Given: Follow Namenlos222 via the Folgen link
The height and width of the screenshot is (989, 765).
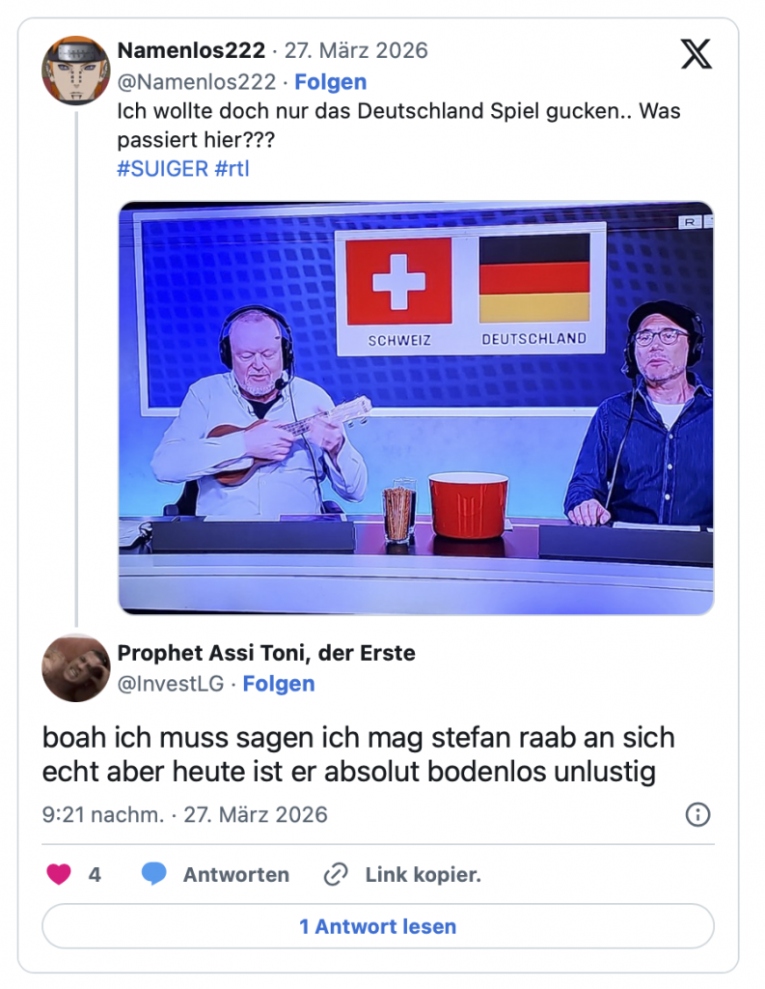Looking at the screenshot, I should 330,82.
